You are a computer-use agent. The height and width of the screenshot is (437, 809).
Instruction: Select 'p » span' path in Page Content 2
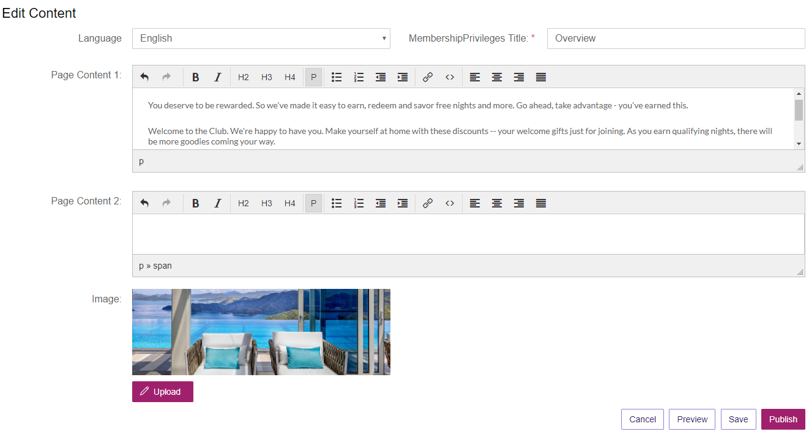pos(155,266)
